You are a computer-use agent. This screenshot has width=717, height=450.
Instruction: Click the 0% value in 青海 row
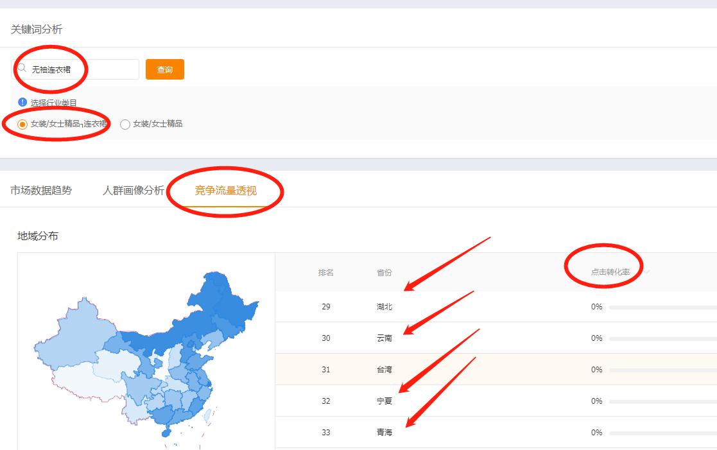pyautogui.click(x=596, y=432)
